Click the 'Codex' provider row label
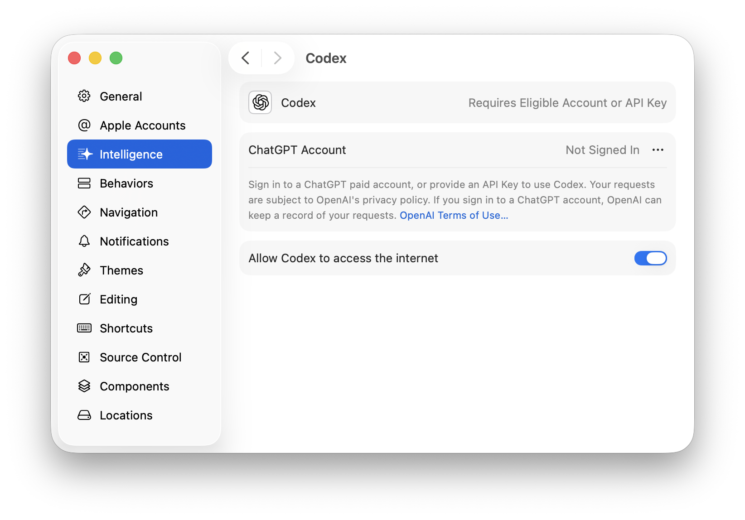The image size is (745, 520). (x=298, y=103)
